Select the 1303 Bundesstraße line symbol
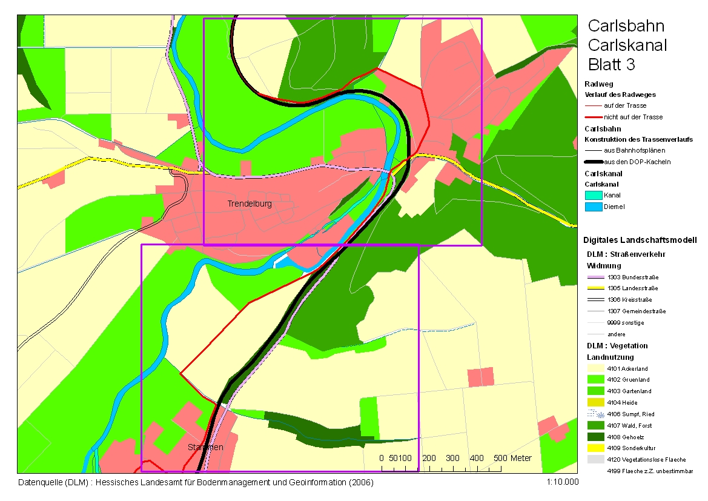 tap(595, 277)
